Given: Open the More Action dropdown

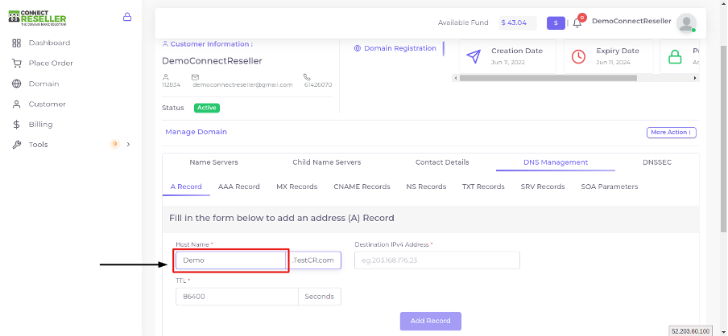Looking at the screenshot, I should click(672, 133).
